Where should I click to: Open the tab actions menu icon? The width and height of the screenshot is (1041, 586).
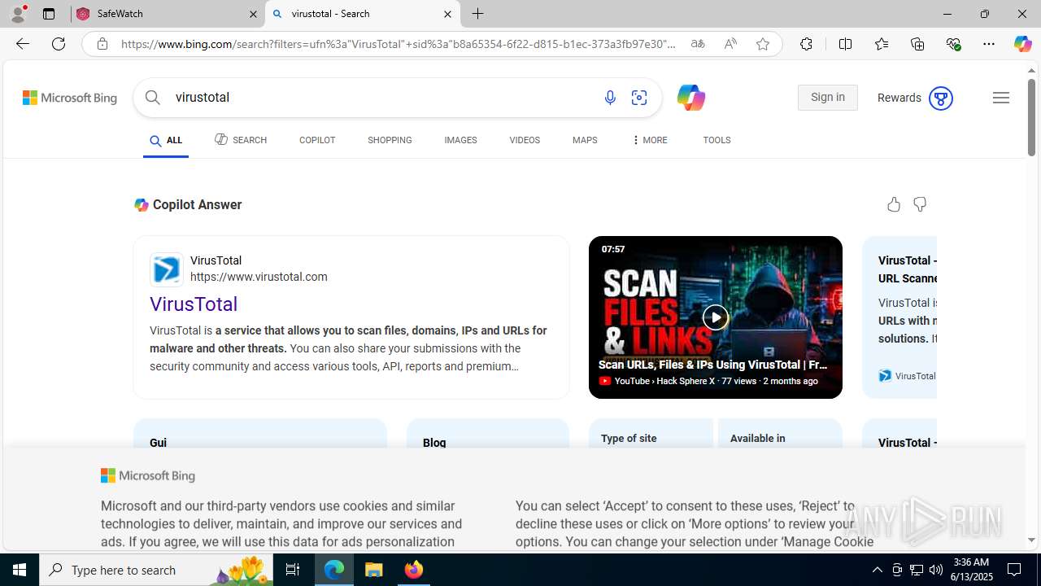click(x=49, y=14)
